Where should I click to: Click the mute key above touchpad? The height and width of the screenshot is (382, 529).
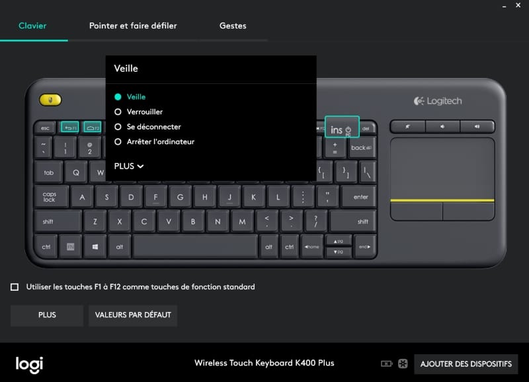coord(408,126)
